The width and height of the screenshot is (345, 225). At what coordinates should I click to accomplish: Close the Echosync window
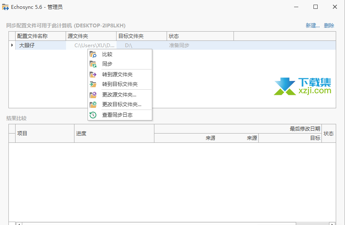(335, 7)
